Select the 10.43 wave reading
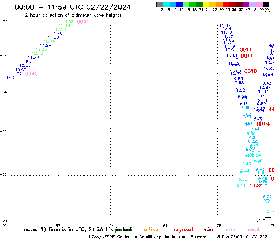The height and width of the screenshot is (240, 274). 265,83
